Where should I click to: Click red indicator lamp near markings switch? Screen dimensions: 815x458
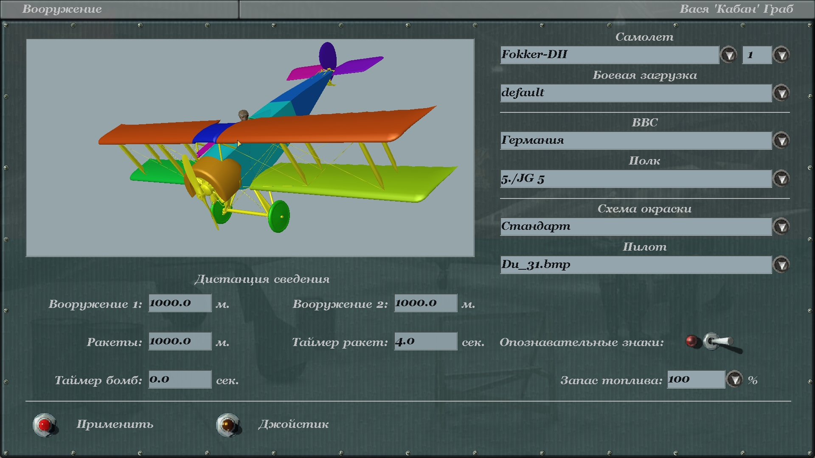691,341
